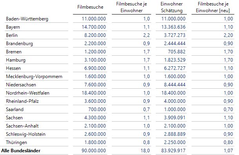Select Berlin's 8.200.000 Filmbesuche value

(x=95, y=35)
